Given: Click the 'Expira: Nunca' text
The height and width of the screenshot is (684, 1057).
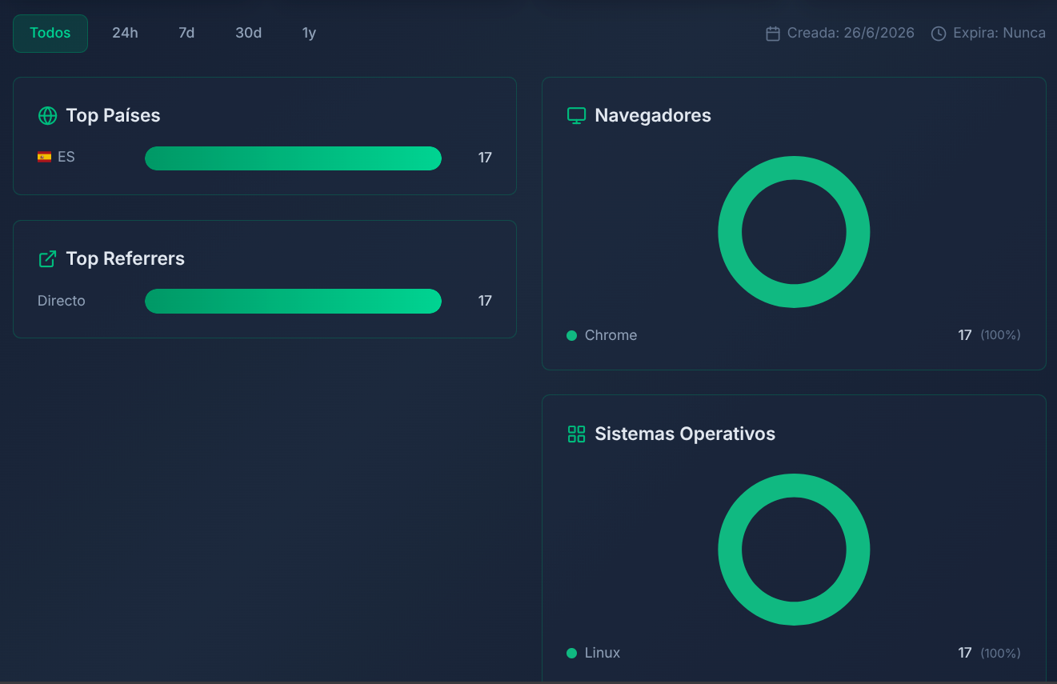Looking at the screenshot, I should coord(999,34).
